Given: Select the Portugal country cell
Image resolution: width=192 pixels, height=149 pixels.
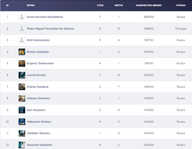Looking at the screenshot, I should 181,29.
